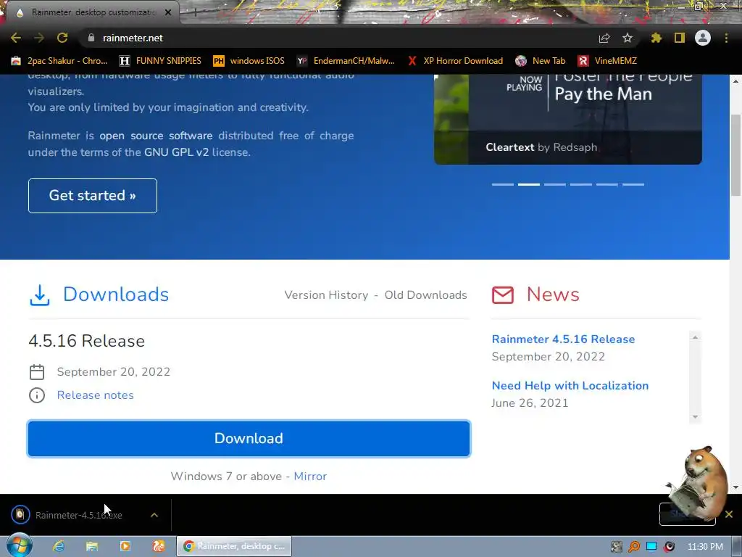Reload the page with the refresh icon
Screen dimensions: 742x557
[x=62, y=38]
